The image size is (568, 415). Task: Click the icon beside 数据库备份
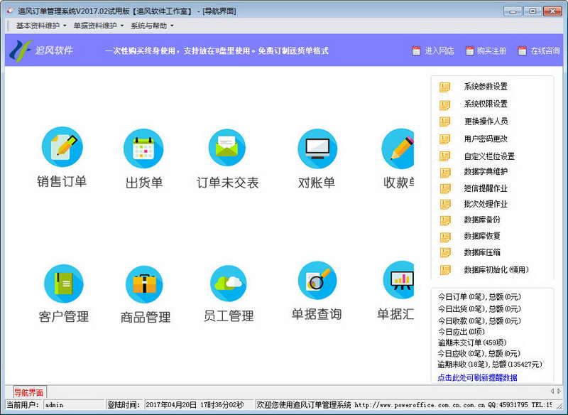click(x=444, y=221)
